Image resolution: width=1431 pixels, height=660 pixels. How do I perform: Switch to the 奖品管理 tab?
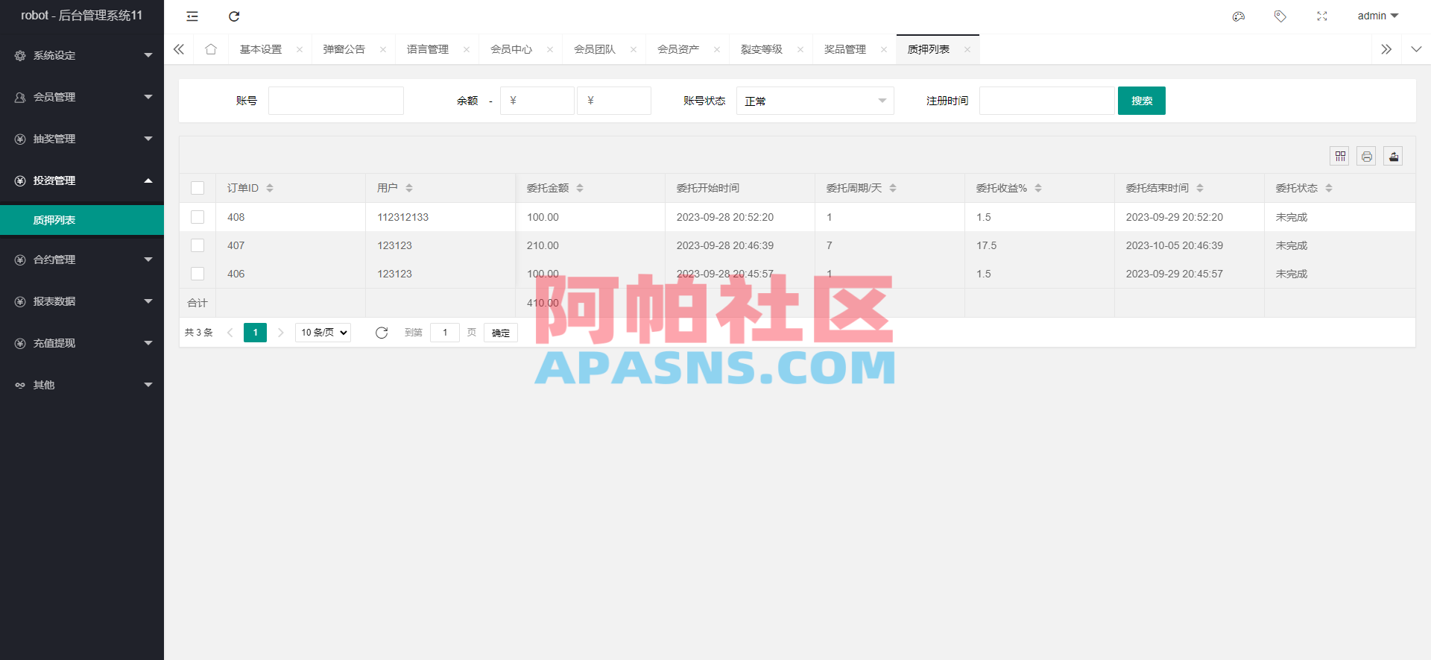[x=845, y=49]
